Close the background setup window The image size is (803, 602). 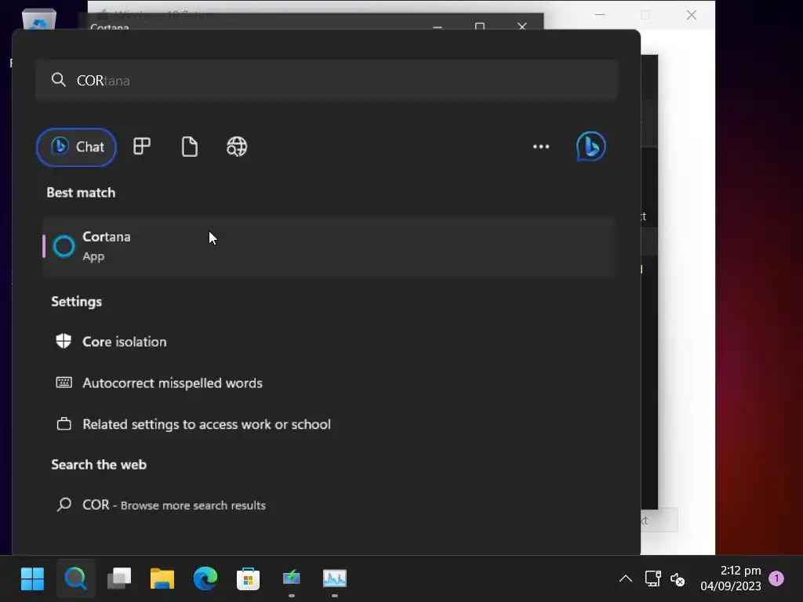[x=692, y=15]
